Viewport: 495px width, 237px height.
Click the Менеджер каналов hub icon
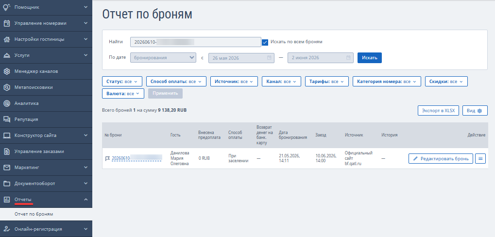tap(7, 71)
